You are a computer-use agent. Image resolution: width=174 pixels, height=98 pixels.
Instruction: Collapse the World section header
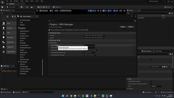[128, 79]
